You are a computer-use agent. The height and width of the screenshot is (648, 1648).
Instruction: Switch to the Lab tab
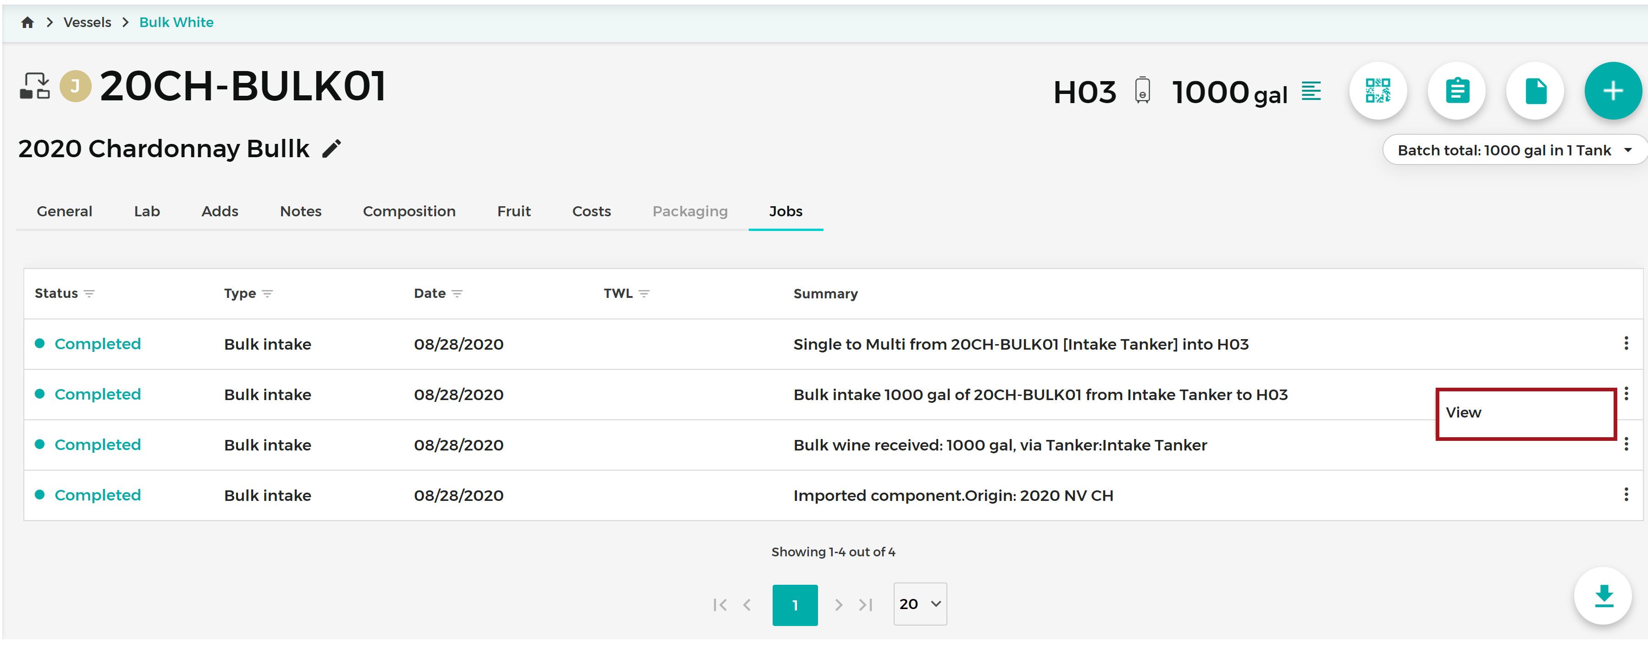tap(146, 211)
